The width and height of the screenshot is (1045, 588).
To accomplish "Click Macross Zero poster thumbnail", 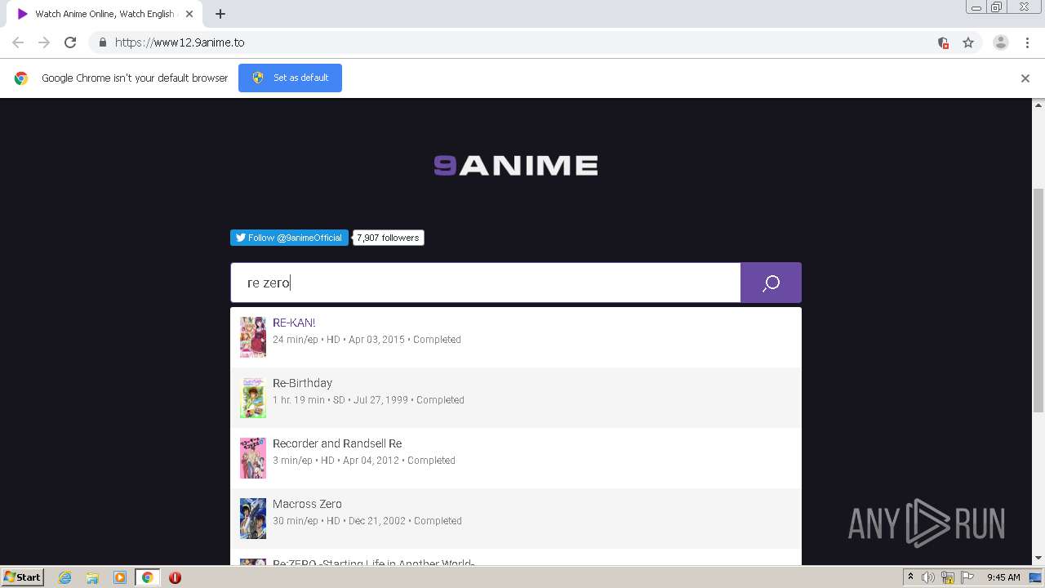I will [x=253, y=519].
